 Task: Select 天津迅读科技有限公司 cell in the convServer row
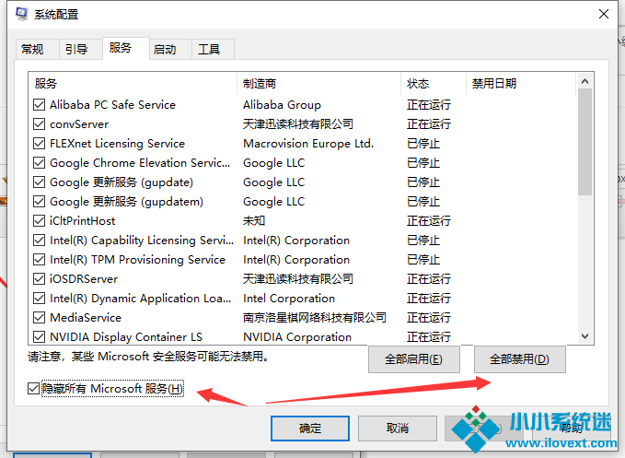pos(298,124)
